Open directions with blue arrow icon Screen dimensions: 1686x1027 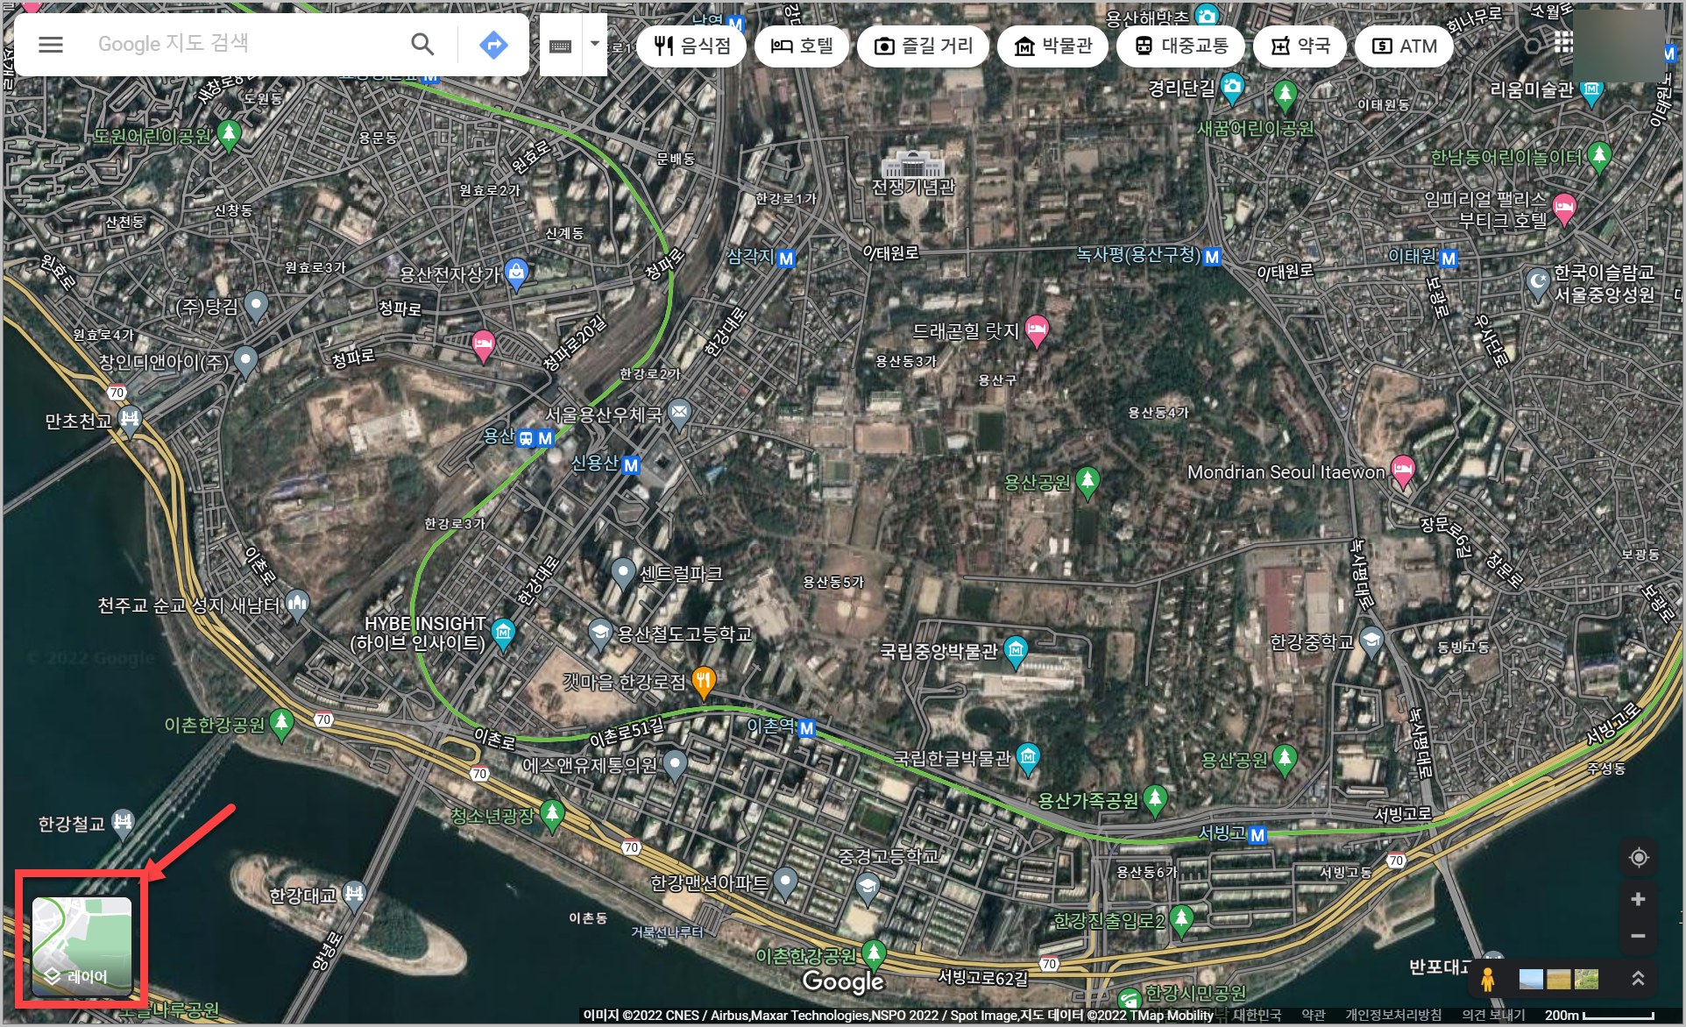click(x=493, y=44)
